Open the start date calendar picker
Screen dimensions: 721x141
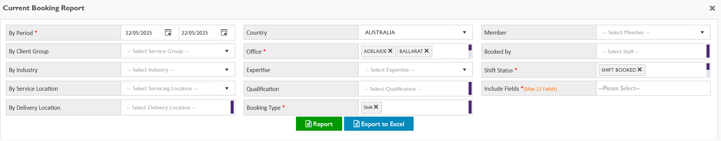168,32
